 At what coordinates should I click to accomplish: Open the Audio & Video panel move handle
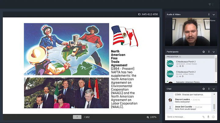pyautogui.click(x=209, y=14)
